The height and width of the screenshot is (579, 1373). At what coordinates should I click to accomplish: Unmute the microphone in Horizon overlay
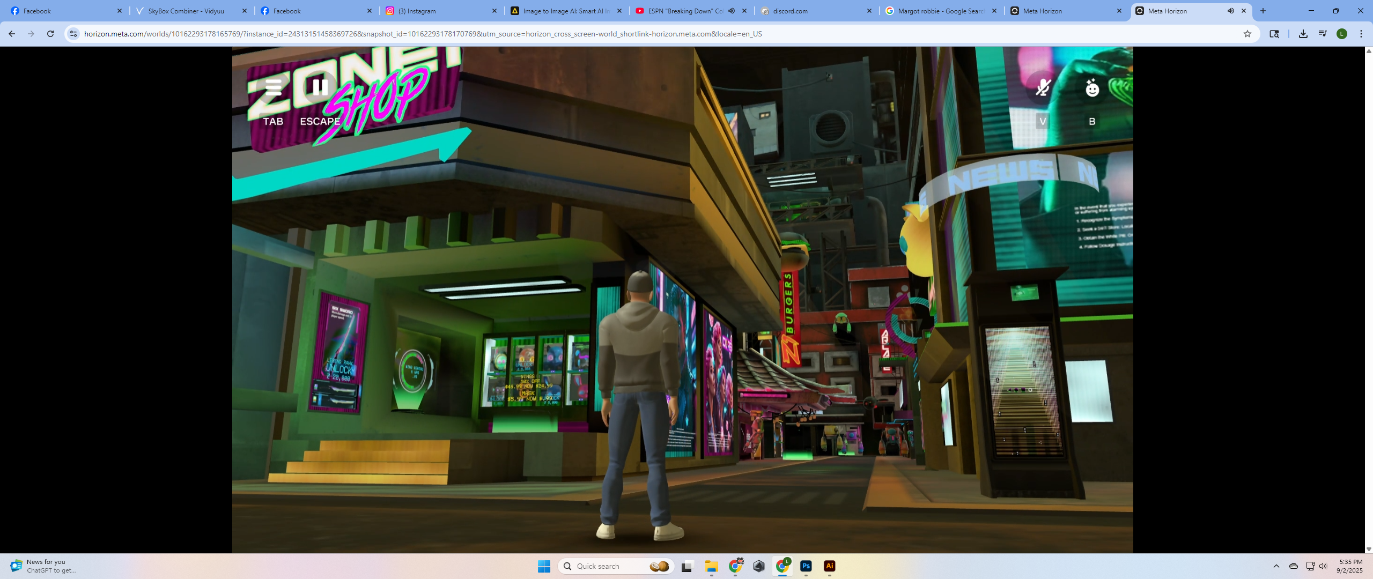(x=1043, y=87)
